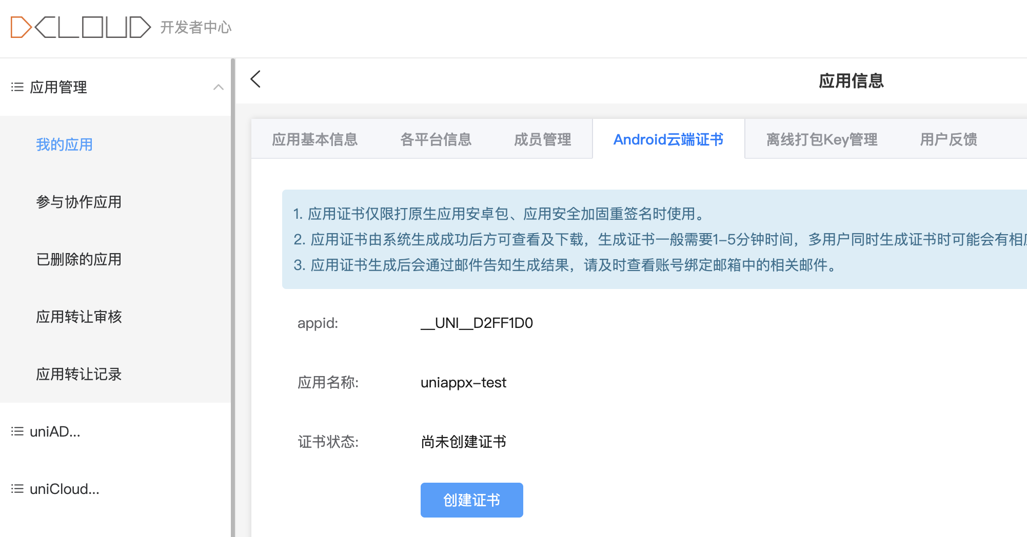Click the appid: label
The image size is (1027, 537).
click(318, 323)
